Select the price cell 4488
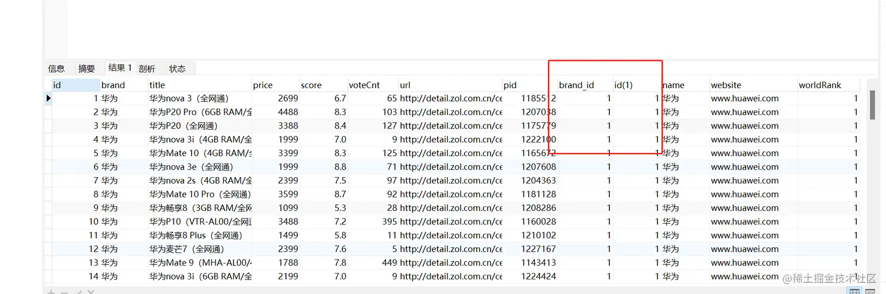The image size is (886, 294). (x=275, y=112)
